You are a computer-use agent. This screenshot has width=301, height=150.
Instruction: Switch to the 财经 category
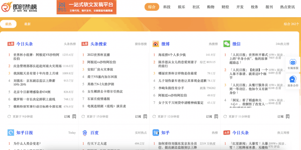(225, 7)
